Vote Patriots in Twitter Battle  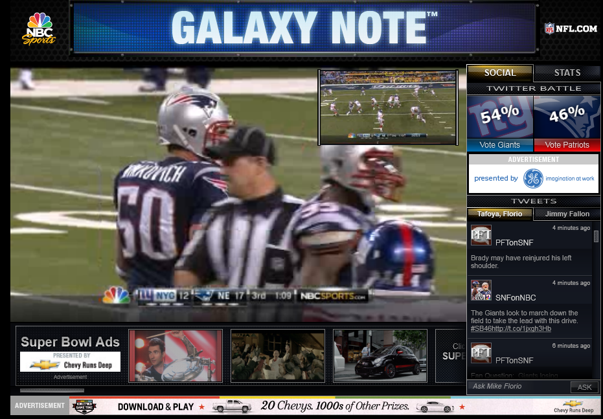(567, 145)
